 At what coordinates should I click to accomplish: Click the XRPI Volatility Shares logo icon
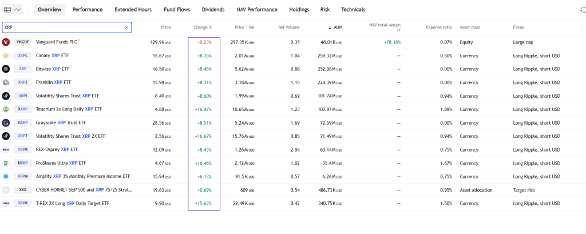(6, 96)
